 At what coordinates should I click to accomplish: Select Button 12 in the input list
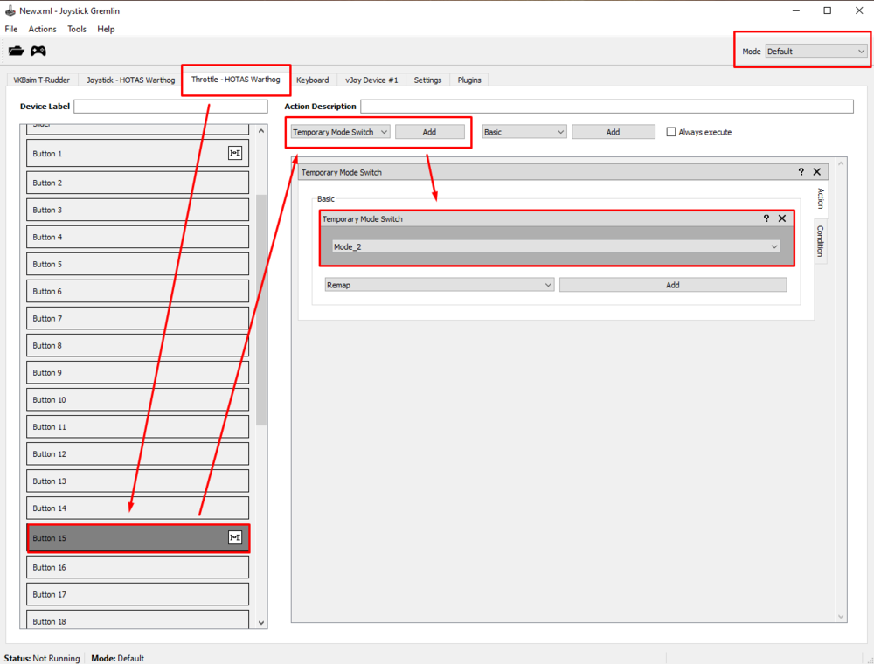tap(138, 454)
